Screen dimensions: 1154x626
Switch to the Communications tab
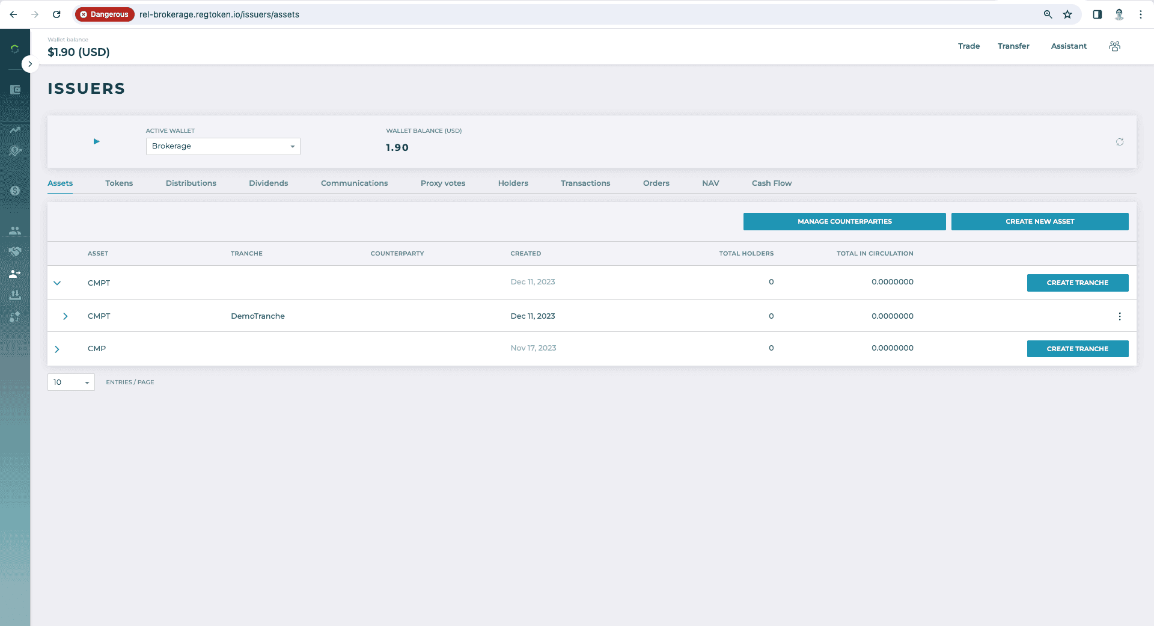click(x=355, y=183)
